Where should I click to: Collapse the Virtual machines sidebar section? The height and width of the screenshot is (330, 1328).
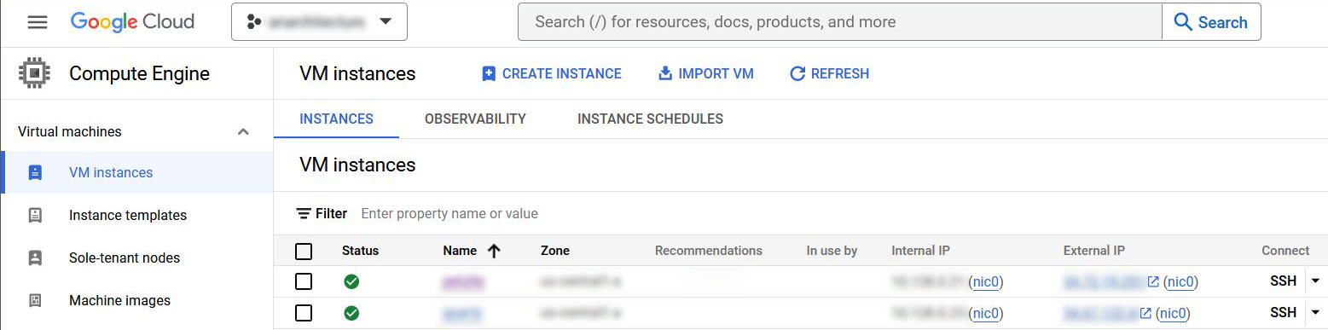coord(243,131)
